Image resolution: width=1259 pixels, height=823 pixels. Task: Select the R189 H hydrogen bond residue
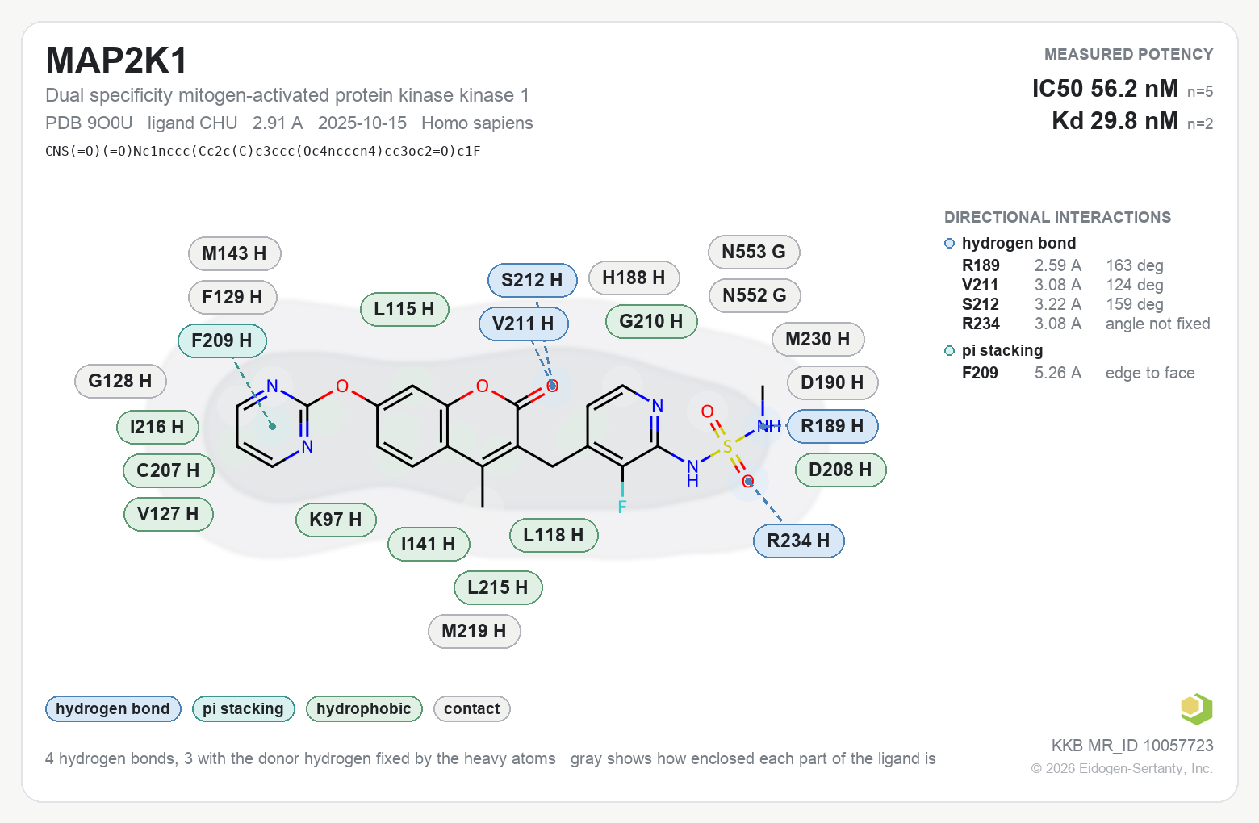[x=832, y=426]
